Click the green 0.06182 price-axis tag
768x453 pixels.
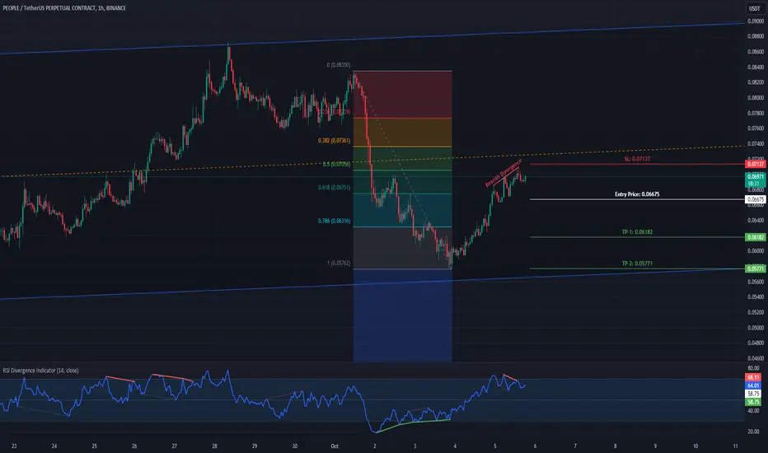tap(755, 237)
